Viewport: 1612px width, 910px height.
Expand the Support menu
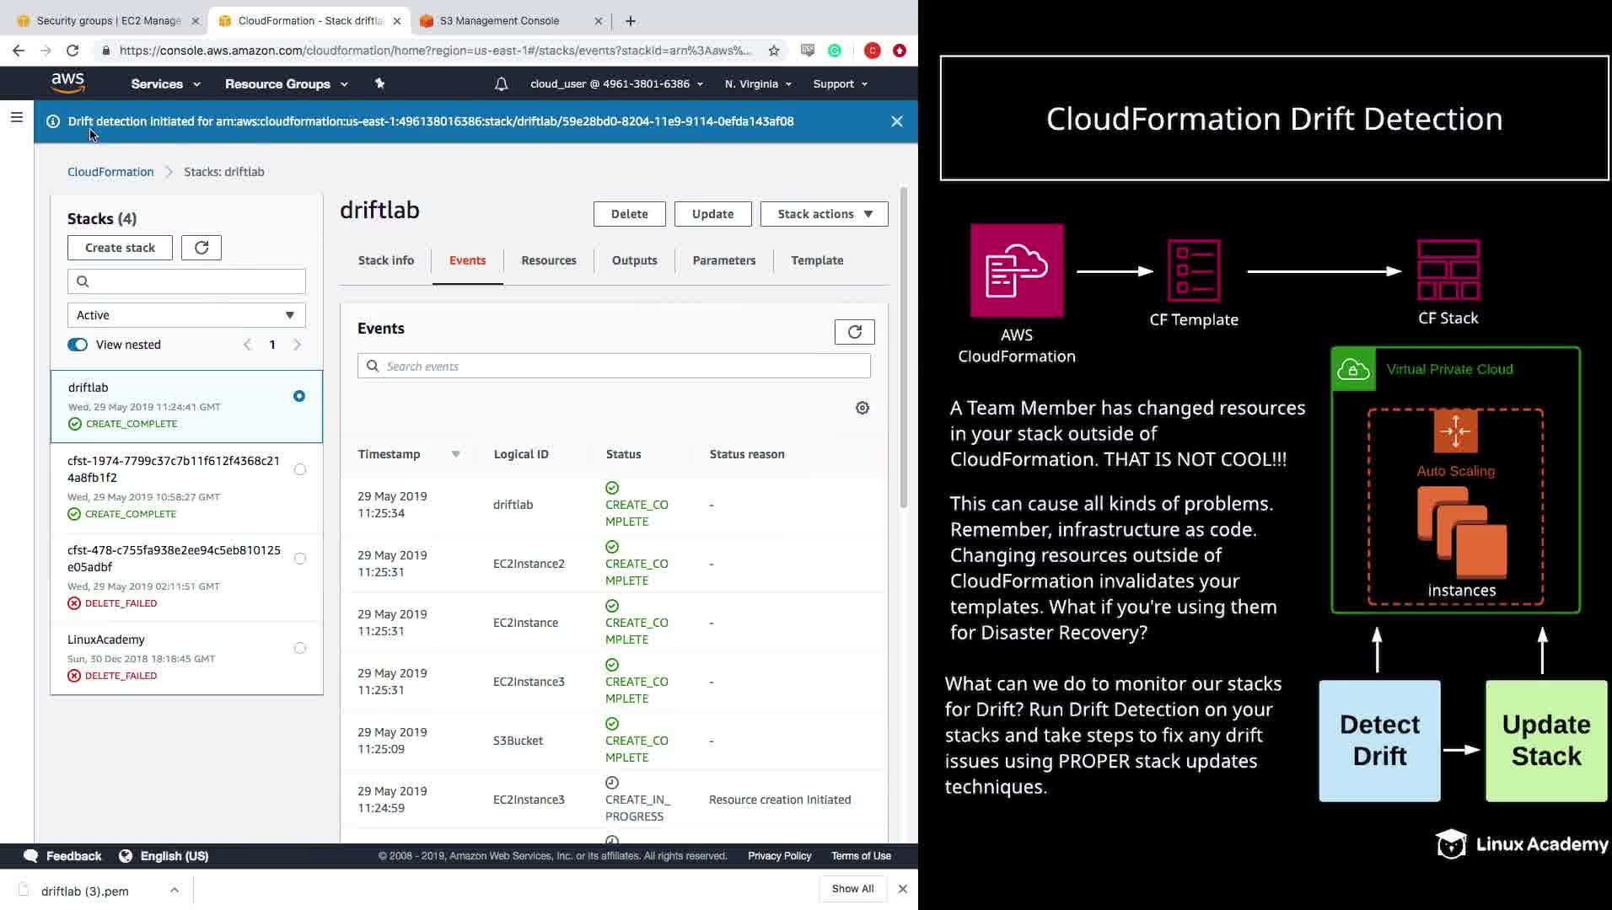click(840, 83)
